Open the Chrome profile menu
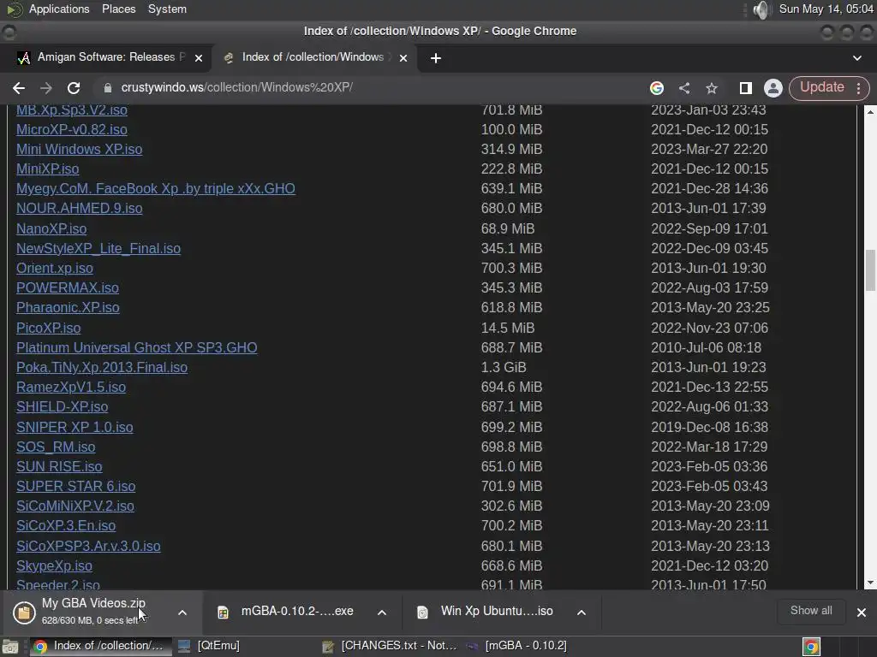The width and height of the screenshot is (877, 657). pyautogui.click(x=773, y=88)
